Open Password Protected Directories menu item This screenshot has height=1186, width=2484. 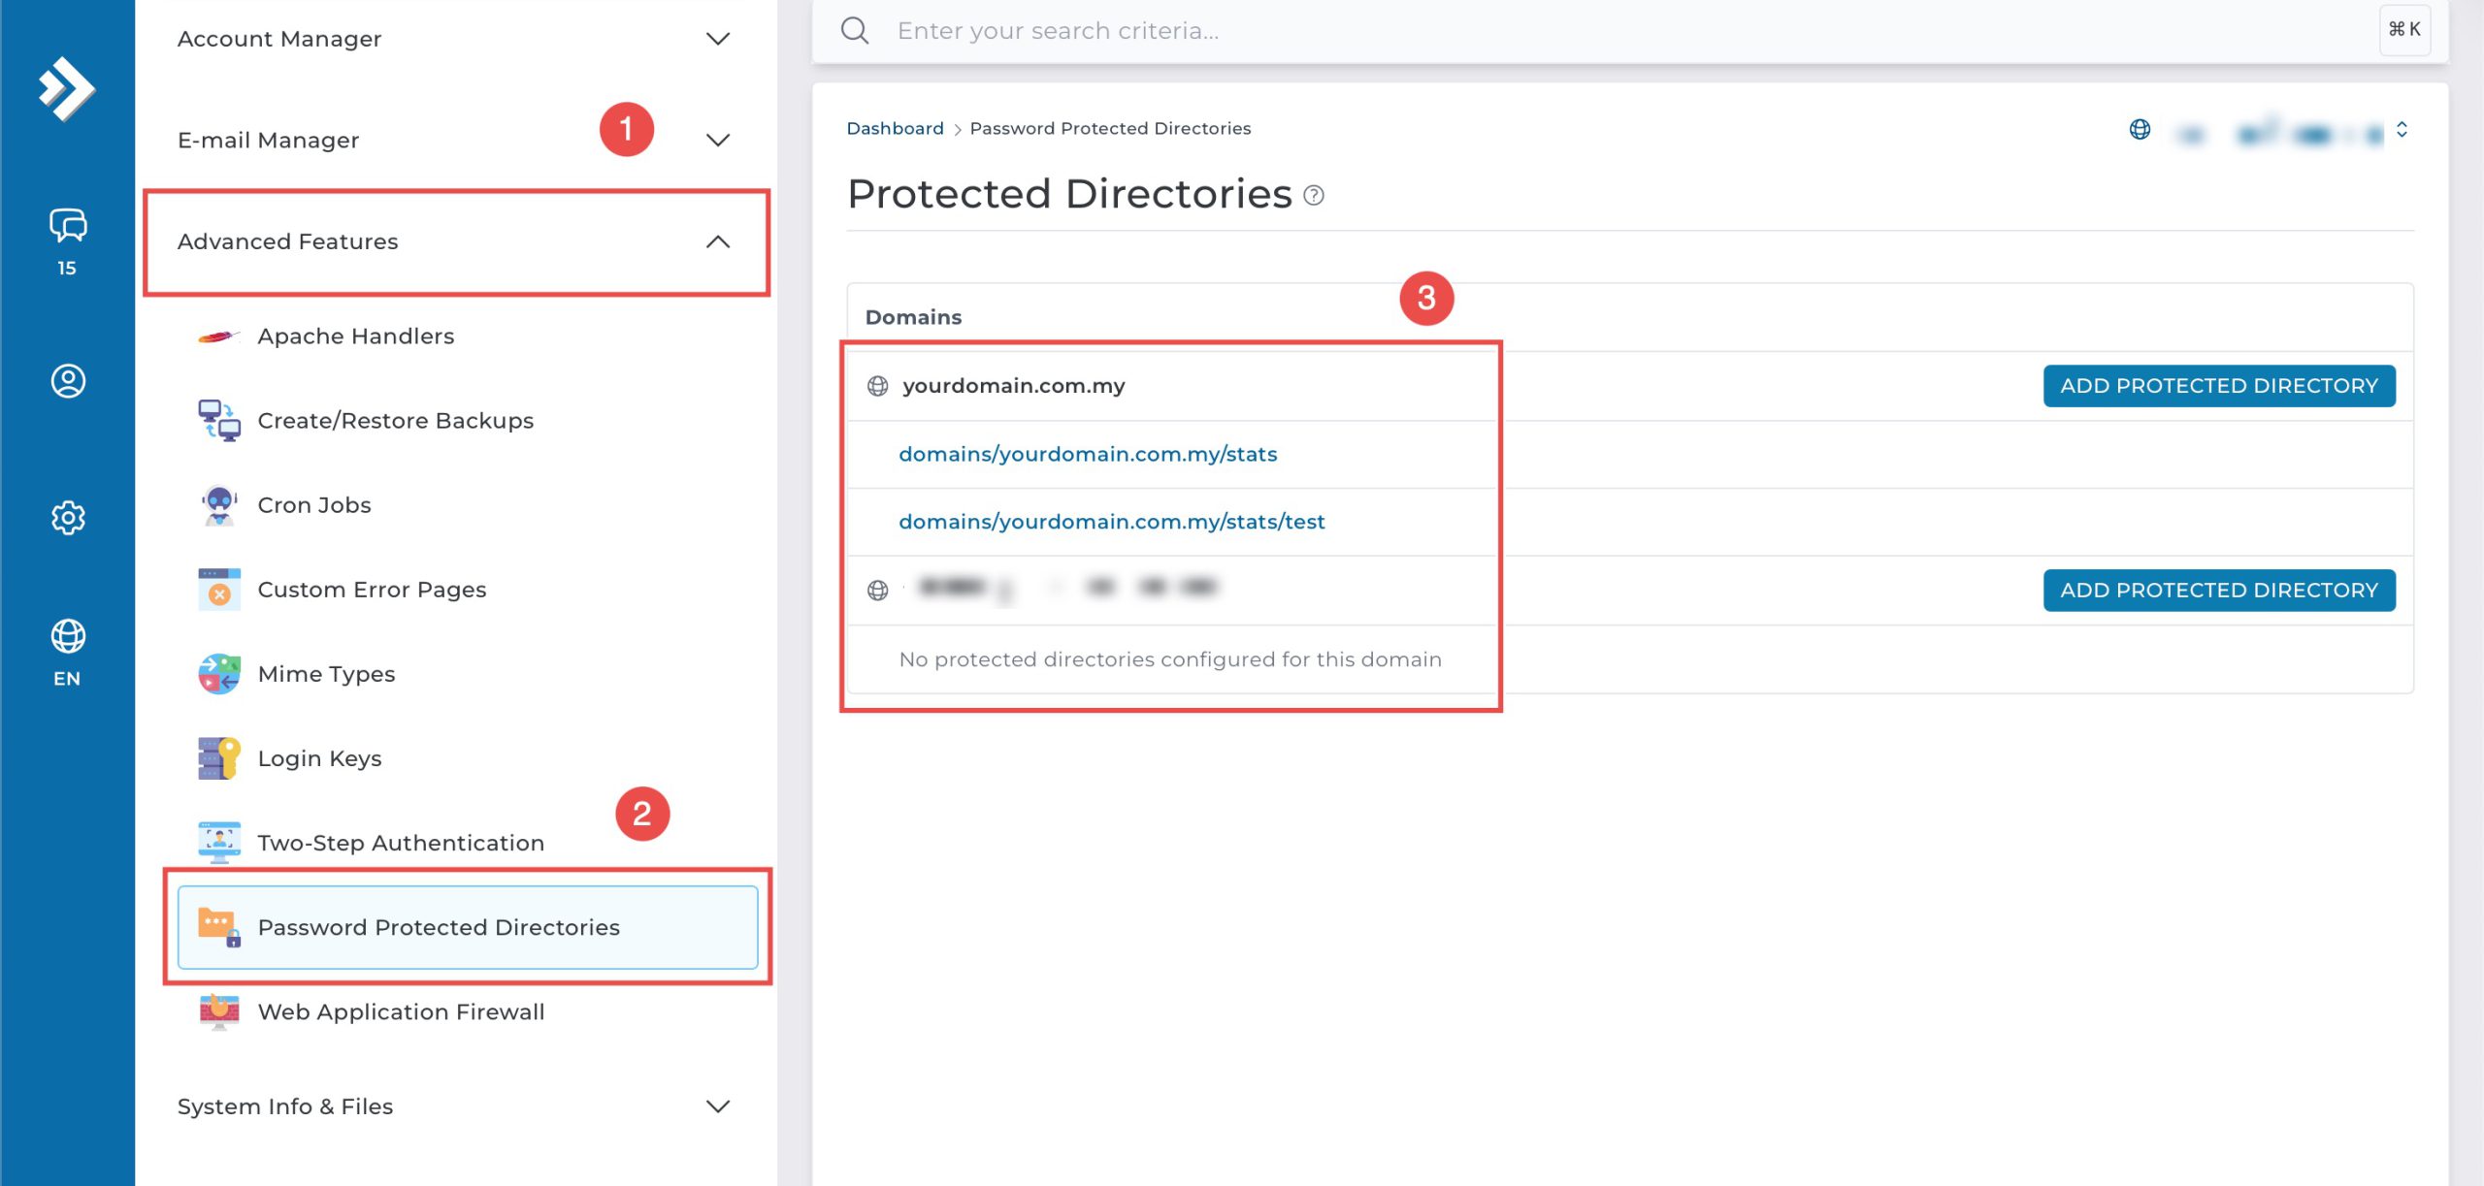(438, 927)
